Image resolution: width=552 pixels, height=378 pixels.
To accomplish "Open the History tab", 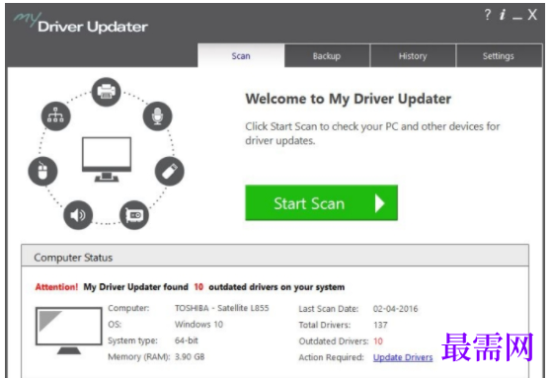I will [x=413, y=55].
